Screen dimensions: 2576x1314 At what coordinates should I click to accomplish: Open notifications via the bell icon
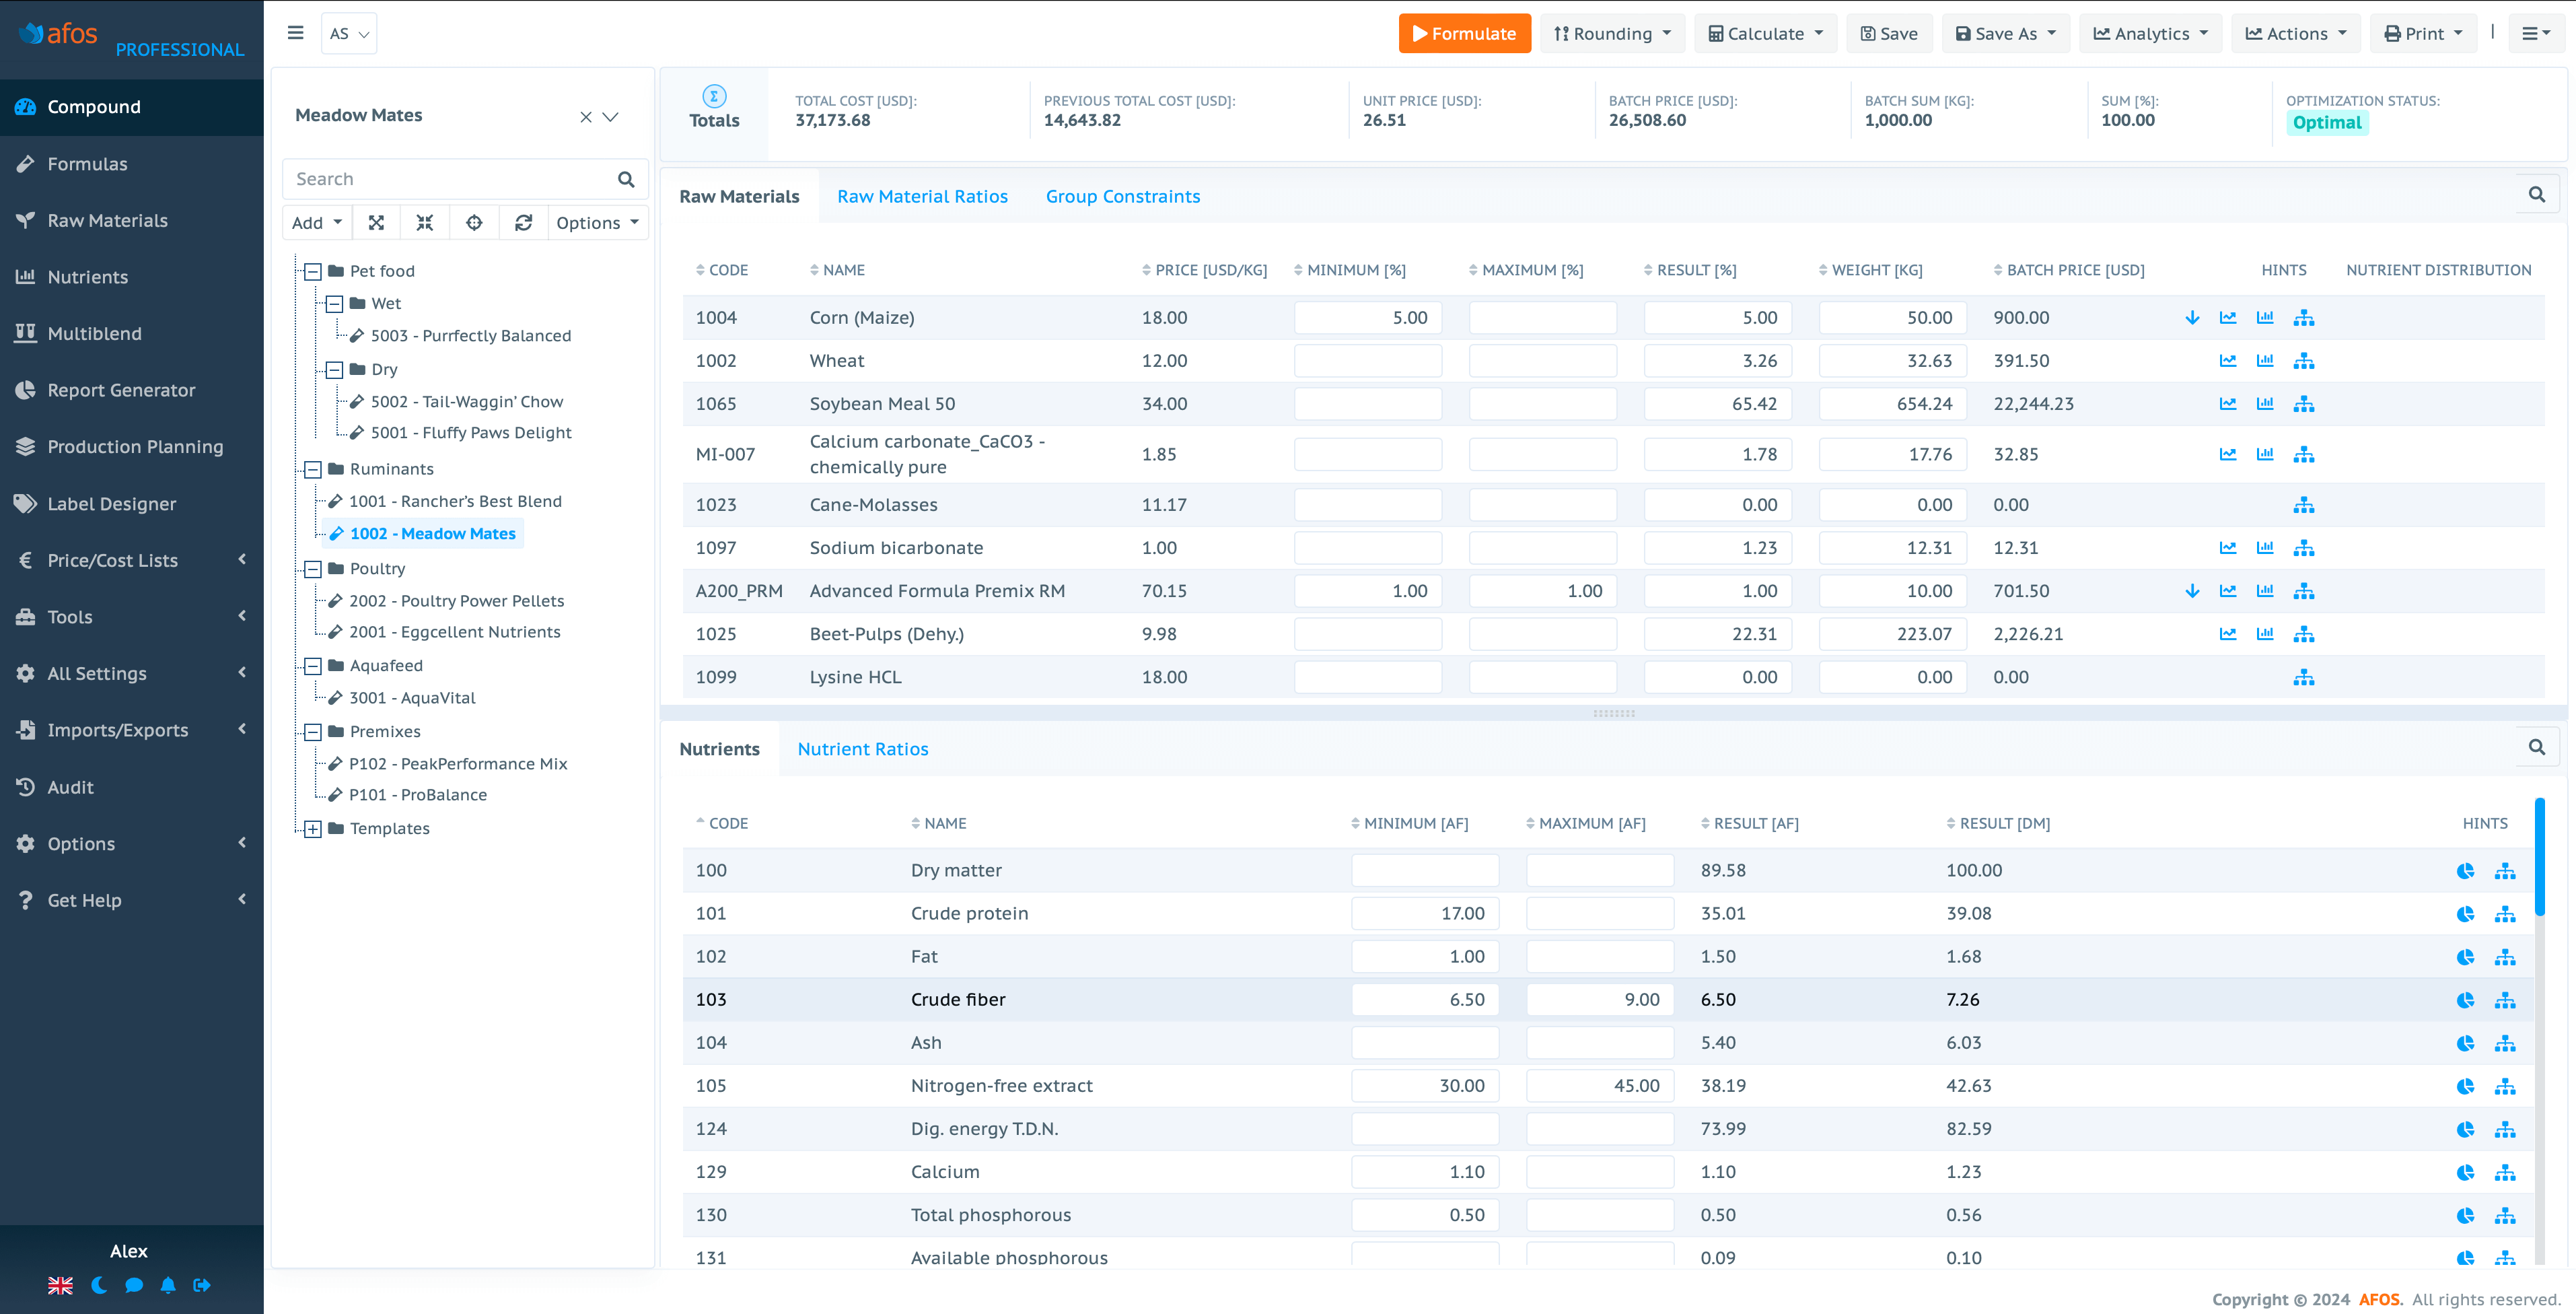[x=168, y=1285]
